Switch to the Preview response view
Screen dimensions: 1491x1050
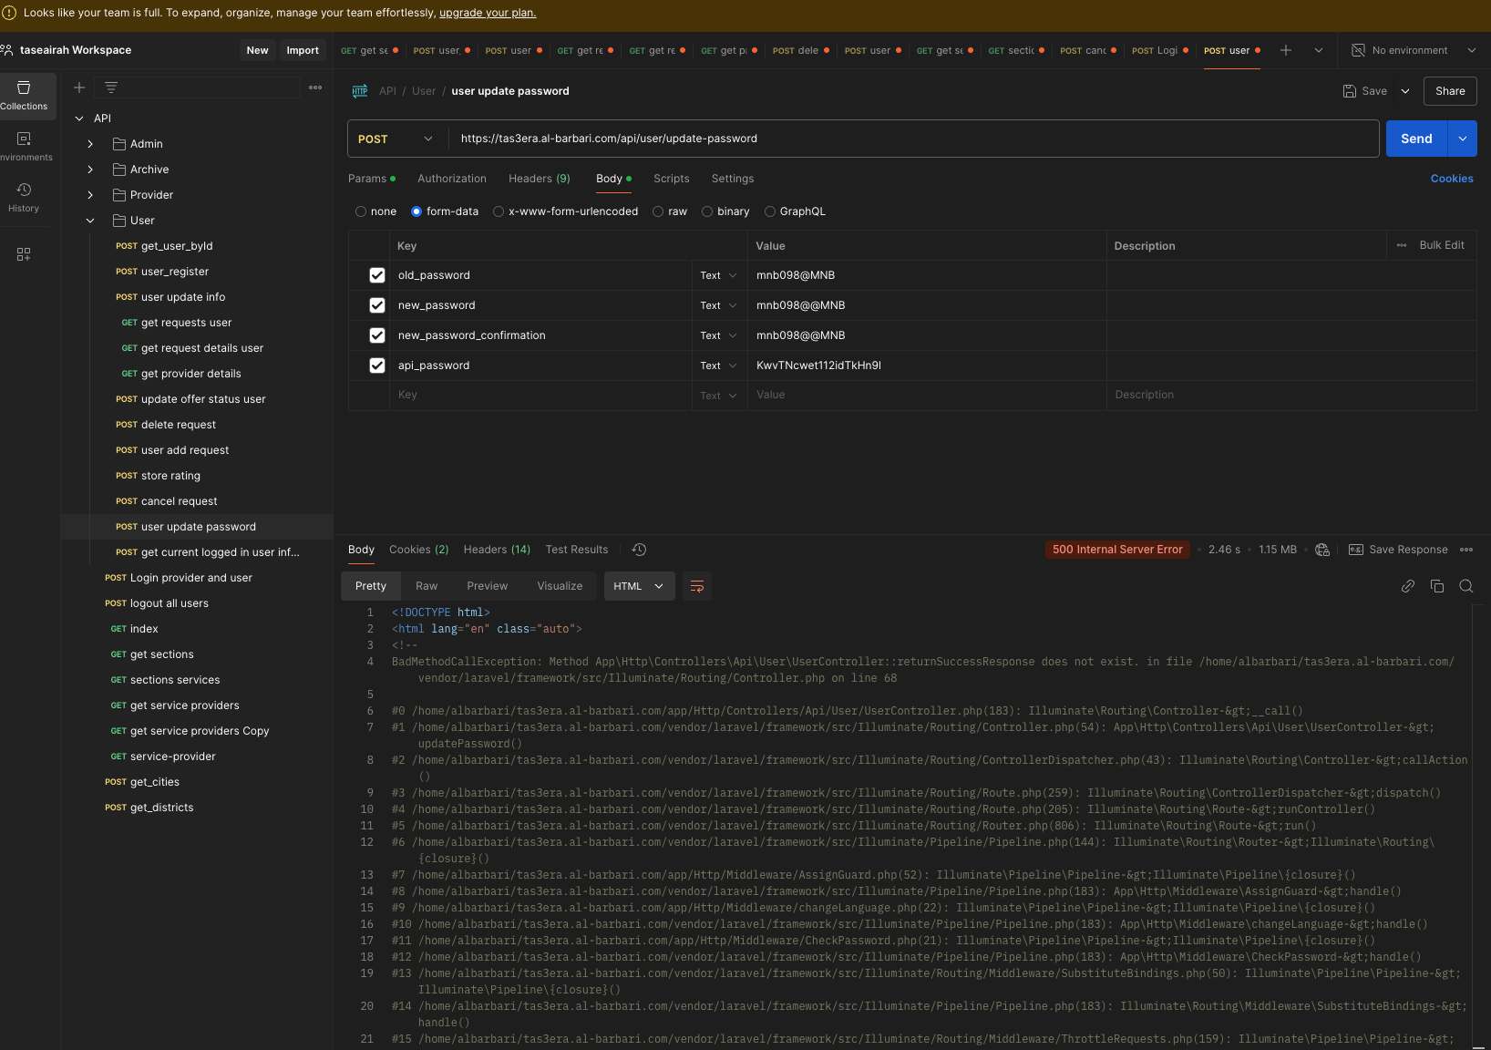pos(488,586)
